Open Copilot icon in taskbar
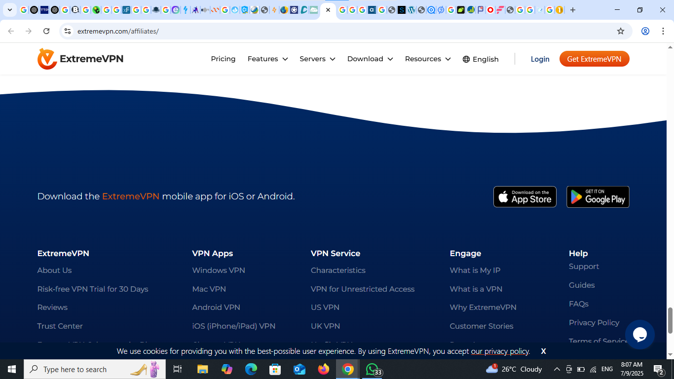674x379 pixels. coord(227,369)
